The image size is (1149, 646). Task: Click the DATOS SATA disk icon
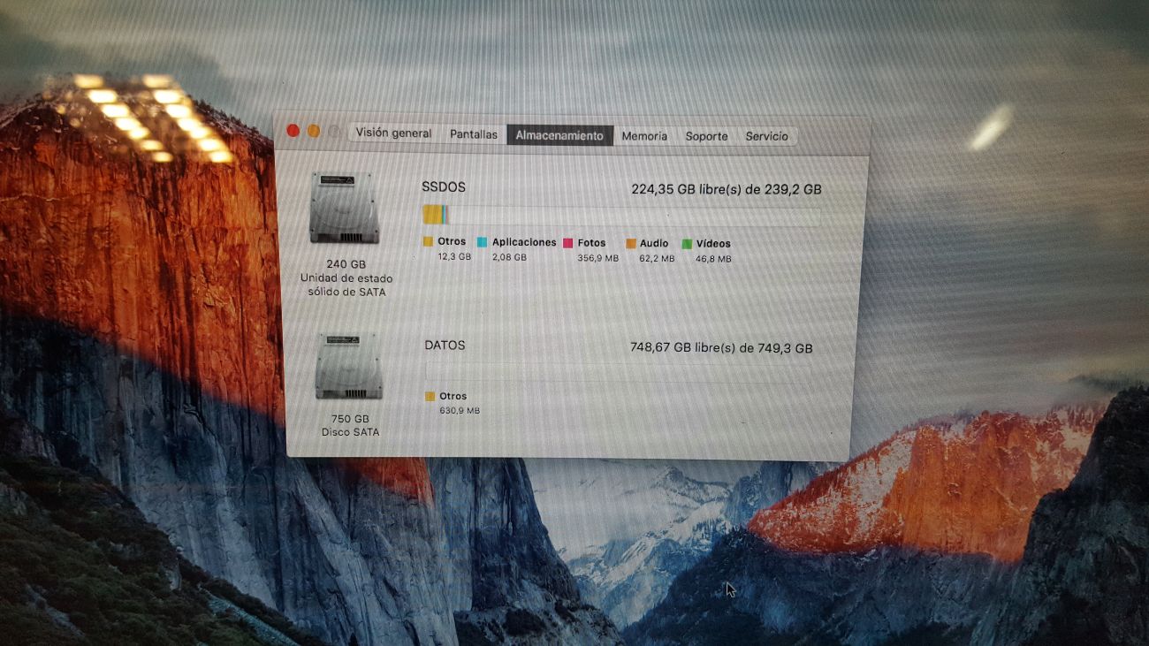click(x=349, y=366)
